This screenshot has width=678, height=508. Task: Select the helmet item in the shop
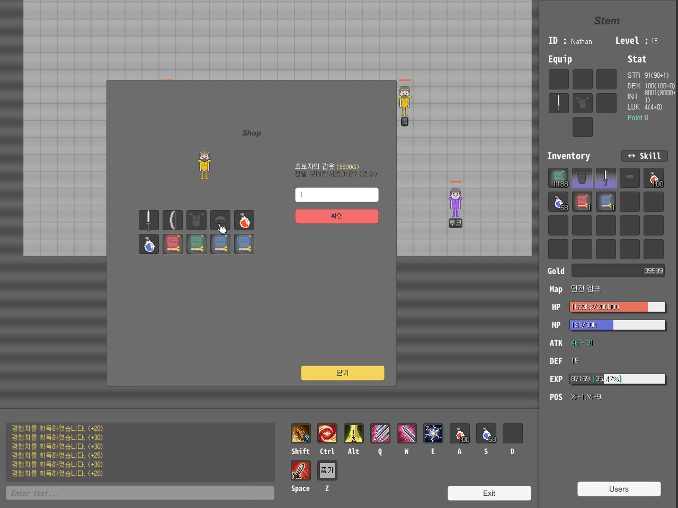point(220,220)
